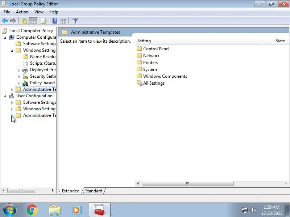Viewport: 290px width, 217px height.
Task: Toggle Show/Hide Console Tree toolbar icon
Action: point(33,21)
